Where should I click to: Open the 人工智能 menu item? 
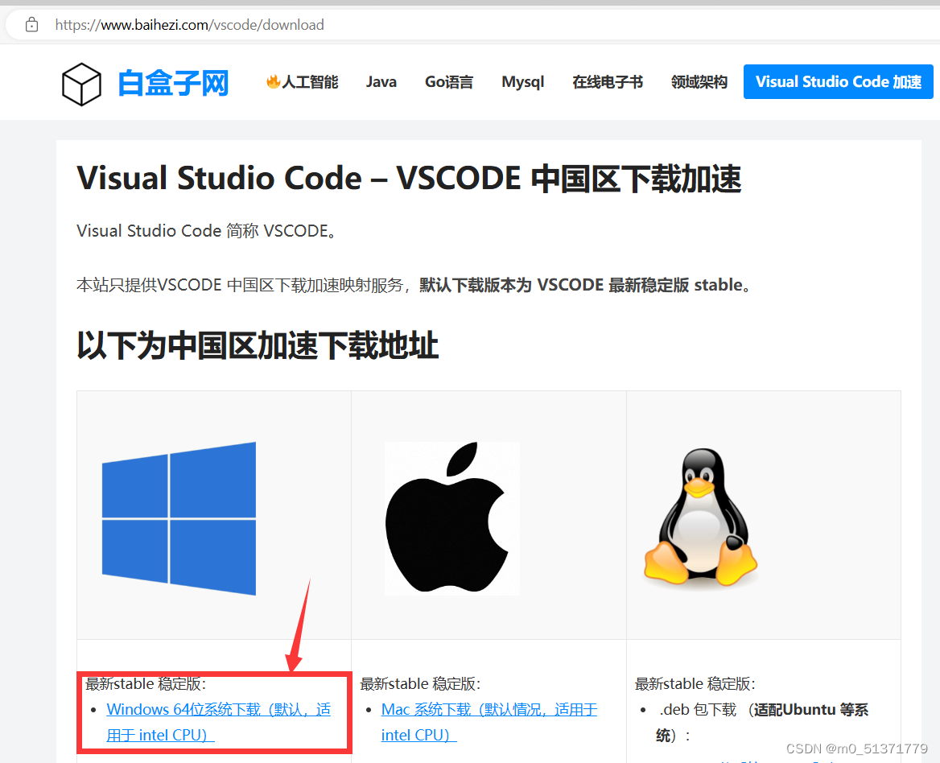point(310,81)
